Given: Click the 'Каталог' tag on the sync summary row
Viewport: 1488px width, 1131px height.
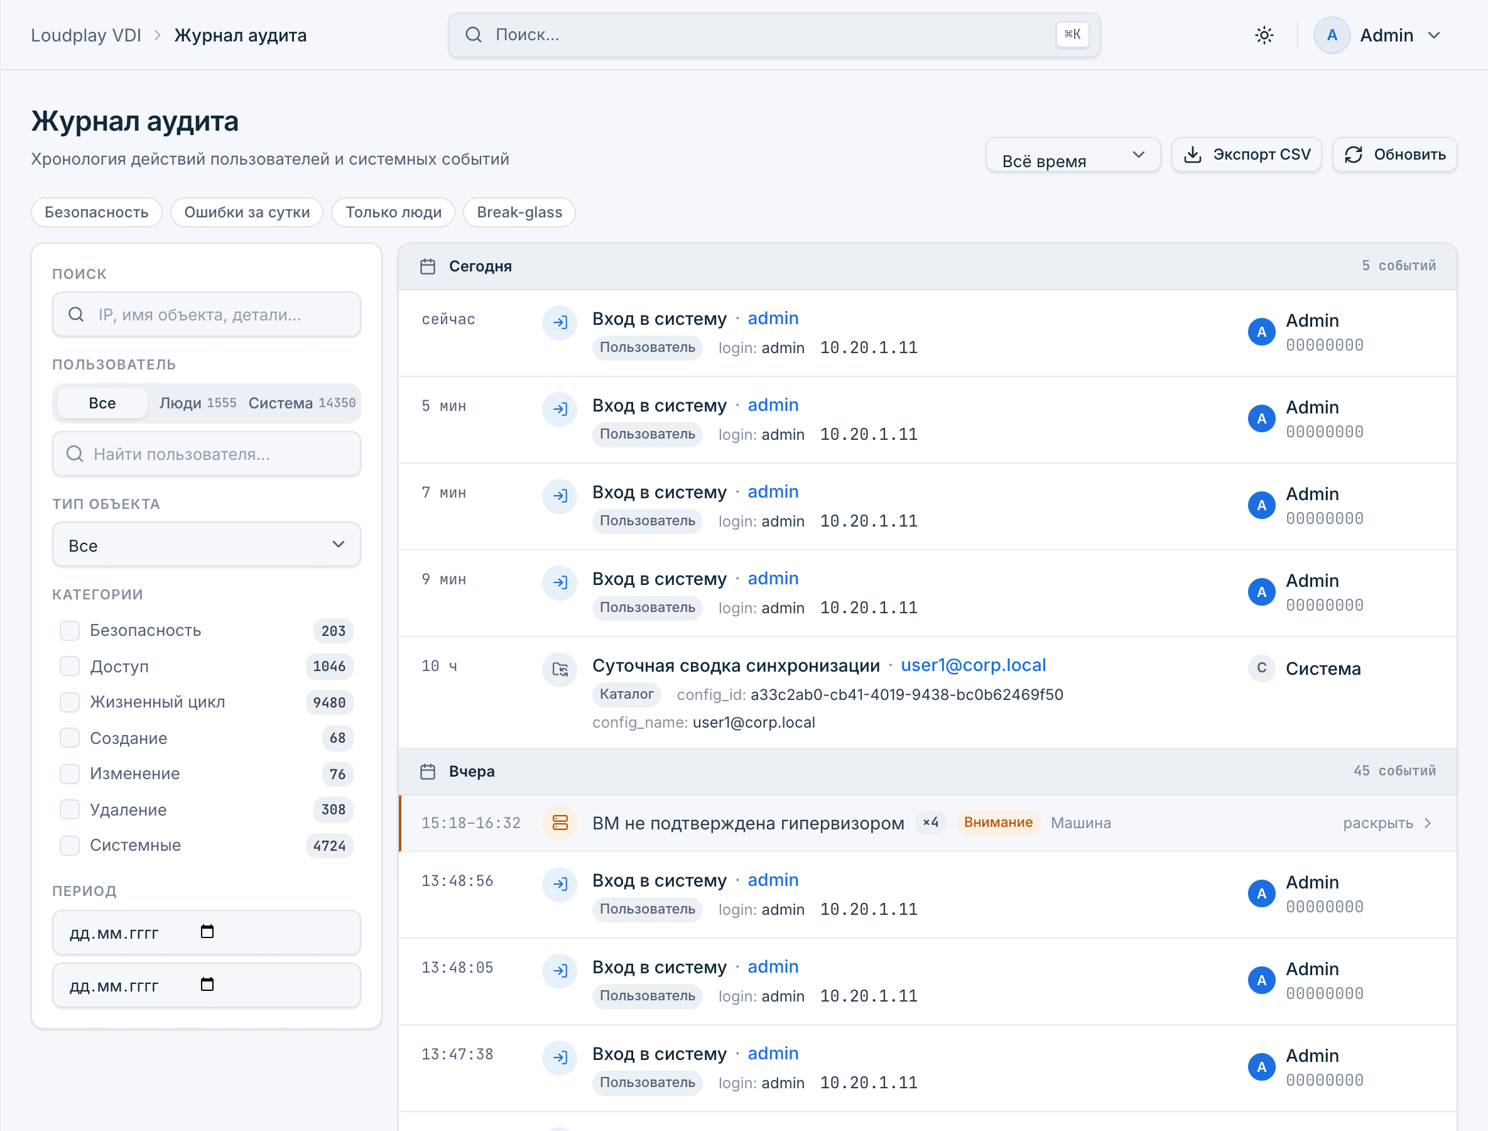Looking at the screenshot, I should click(x=627, y=694).
